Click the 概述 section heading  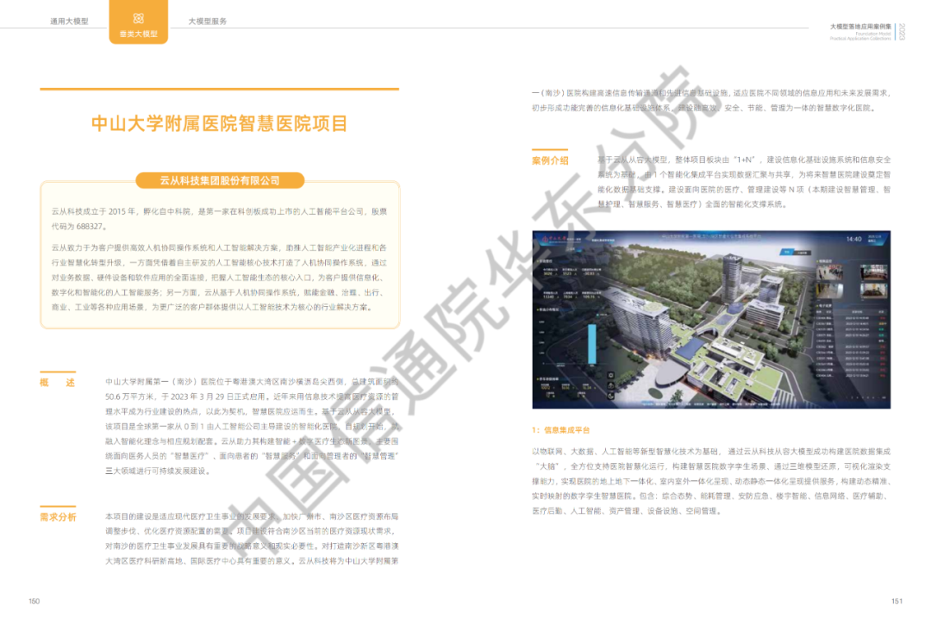[58, 383]
